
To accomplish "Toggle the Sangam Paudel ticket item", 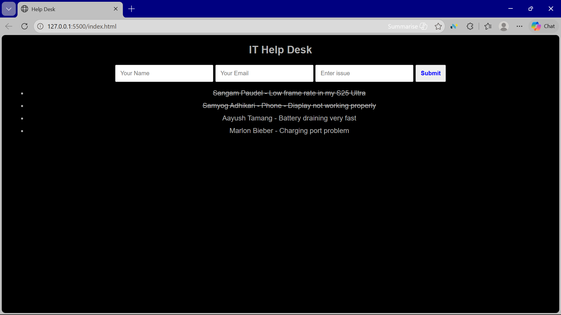I will click(x=289, y=93).
